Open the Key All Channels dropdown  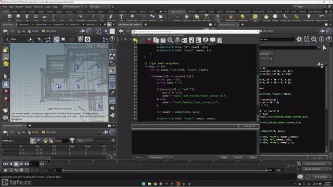point(317,169)
